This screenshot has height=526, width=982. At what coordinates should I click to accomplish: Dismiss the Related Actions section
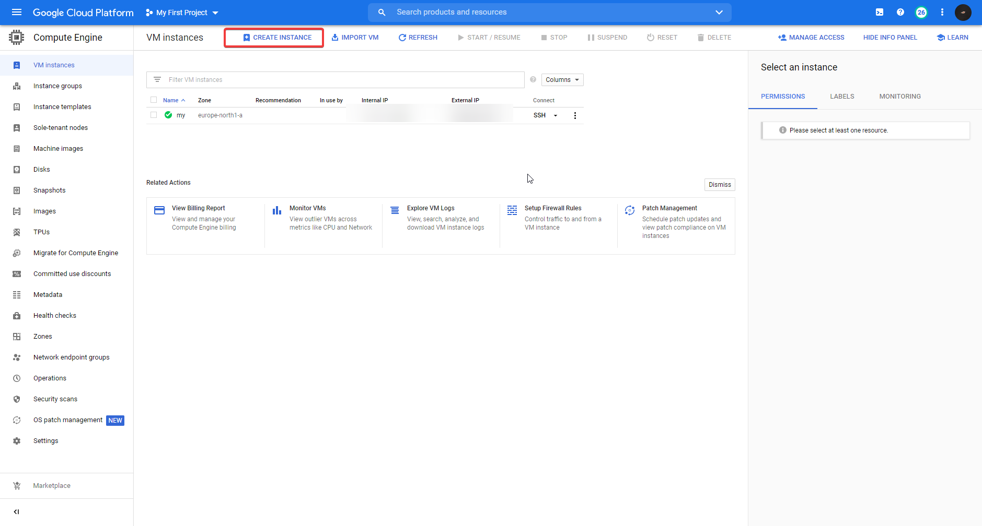(x=720, y=185)
